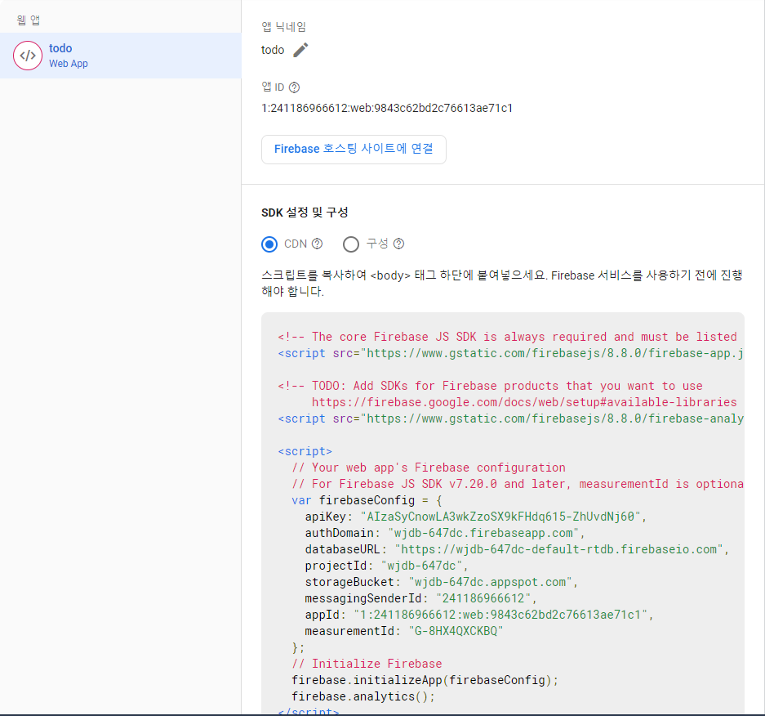Image resolution: width=765 pixels, height=716 pixels.
Task: Click the appId line in the config
Action: click(x=479, y=615)
